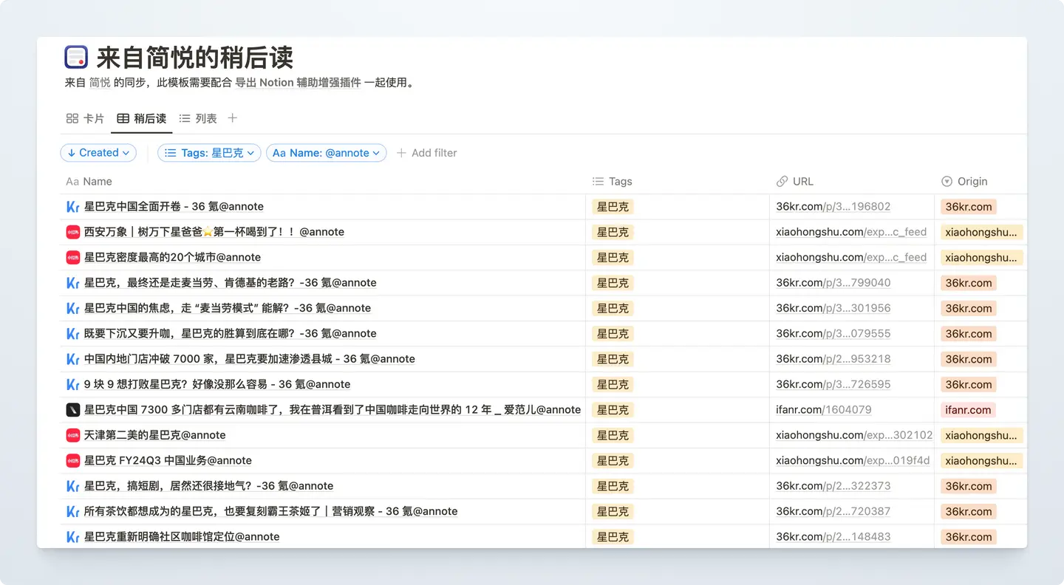Screen dimensions: 1064x585
Task: Open URL 36kr.com/p/2...720387
Action: point(833,511)
